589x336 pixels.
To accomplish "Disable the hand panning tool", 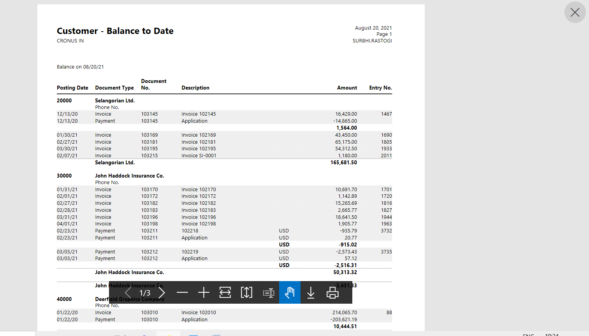I will click(x=290, y=292).
